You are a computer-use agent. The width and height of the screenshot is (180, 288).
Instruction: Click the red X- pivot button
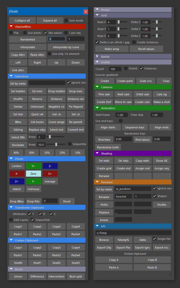[17, 174]
